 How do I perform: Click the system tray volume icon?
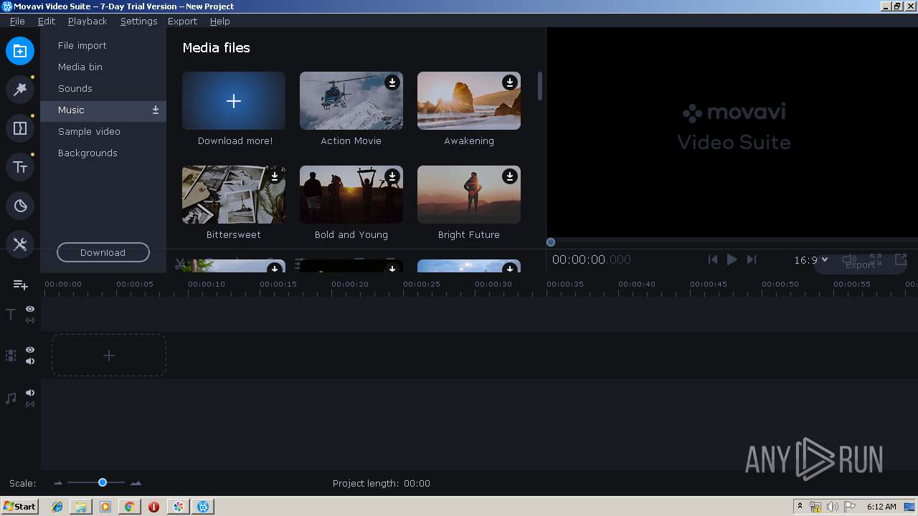point(833,507)
